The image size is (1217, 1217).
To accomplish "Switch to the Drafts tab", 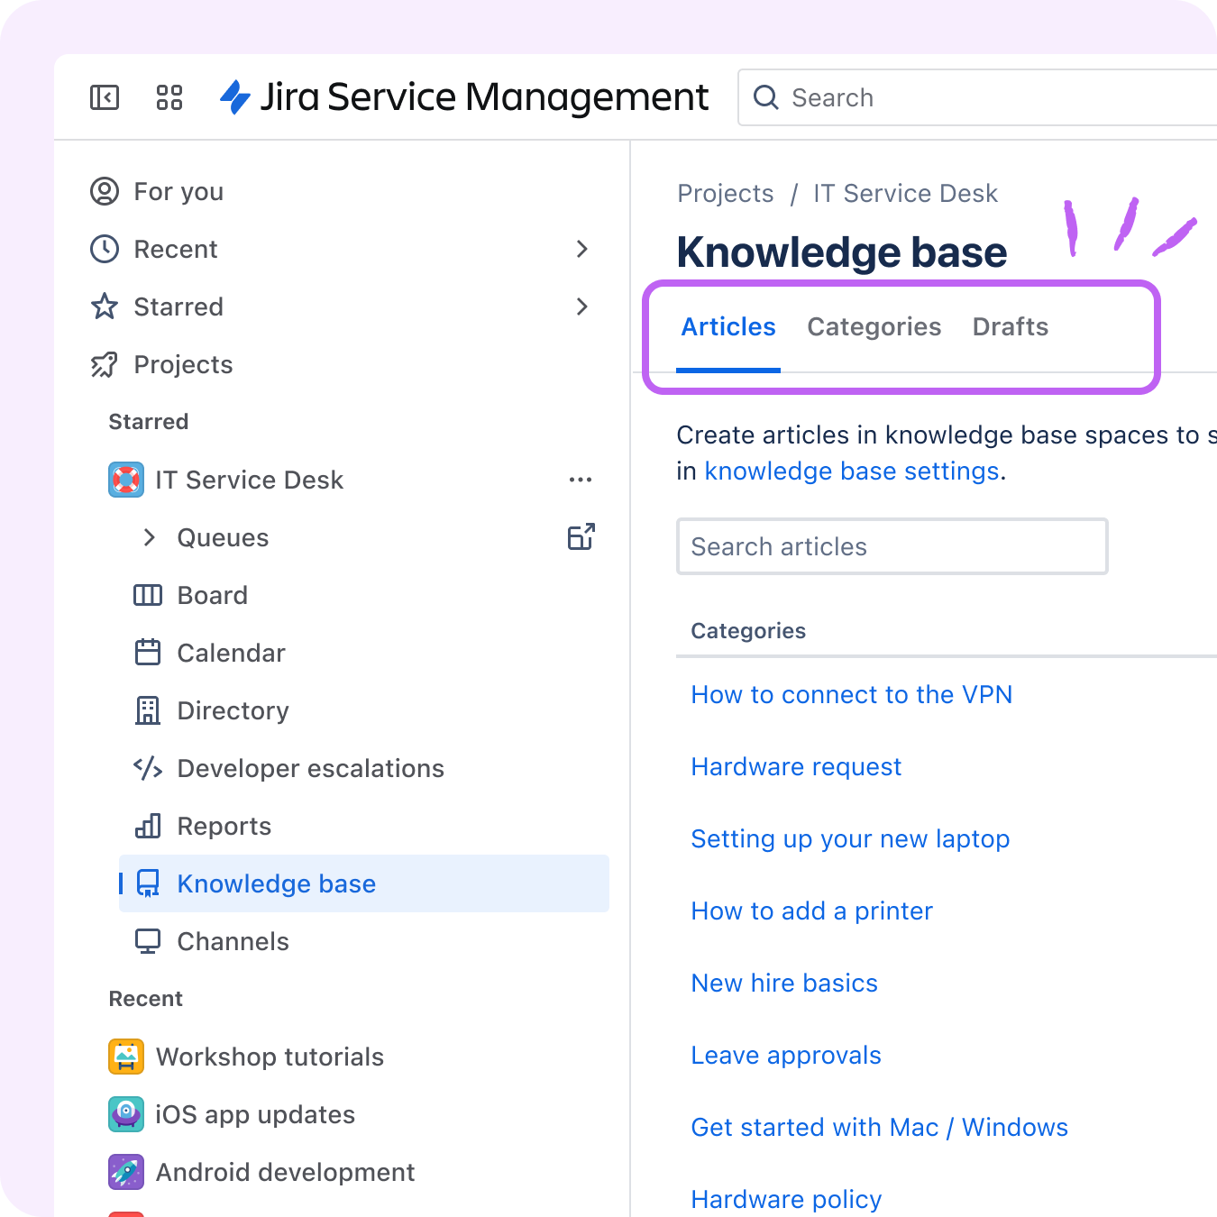I will pos(1010,326).
